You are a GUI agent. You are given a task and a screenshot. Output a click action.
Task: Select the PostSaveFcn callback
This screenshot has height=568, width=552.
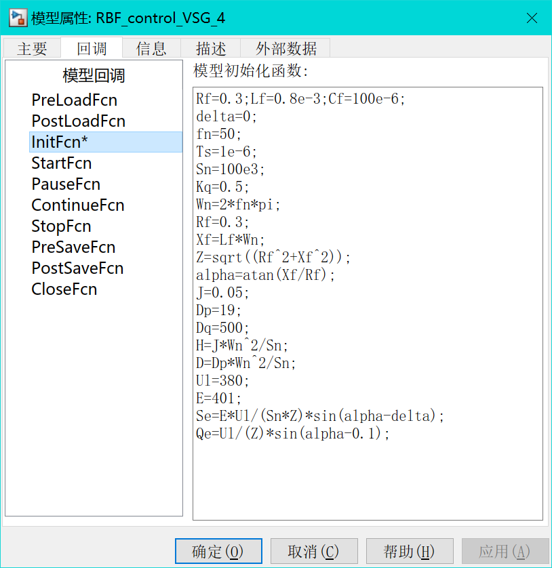[x=77, y=268]
